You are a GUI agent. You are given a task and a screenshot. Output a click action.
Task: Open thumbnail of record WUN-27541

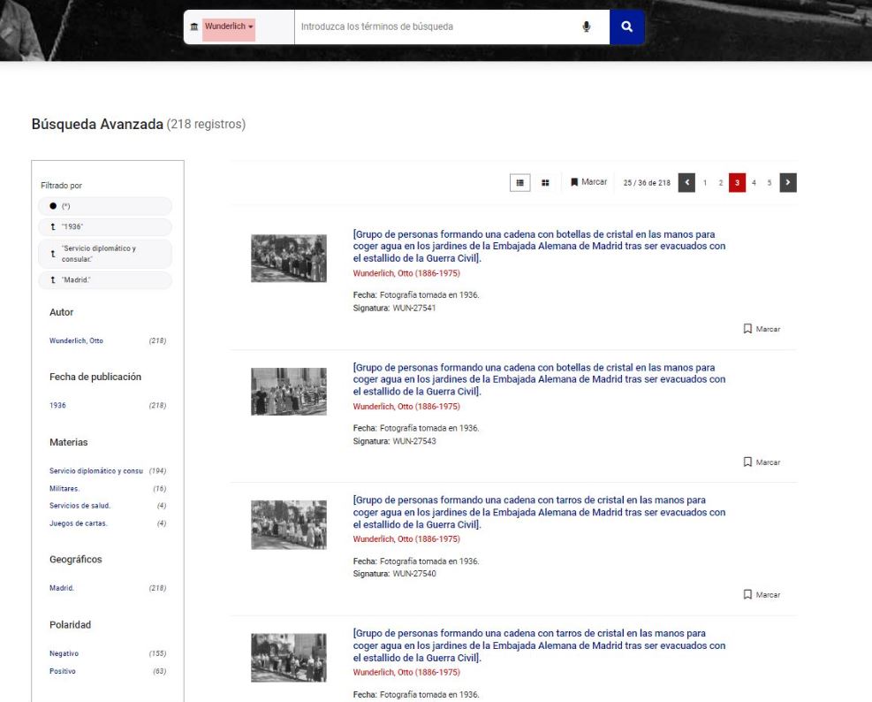289,258
